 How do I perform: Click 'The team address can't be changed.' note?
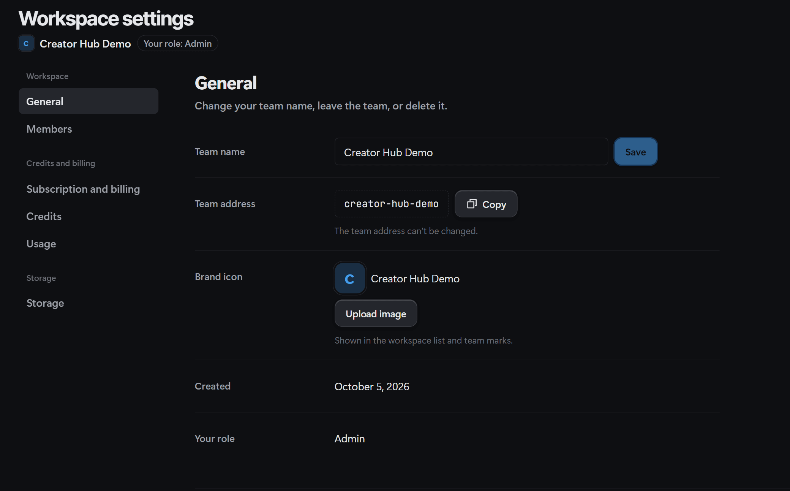(x=406, y=231)
